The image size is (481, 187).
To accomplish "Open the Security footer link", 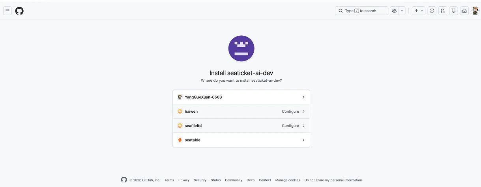I will pos(200,180).
